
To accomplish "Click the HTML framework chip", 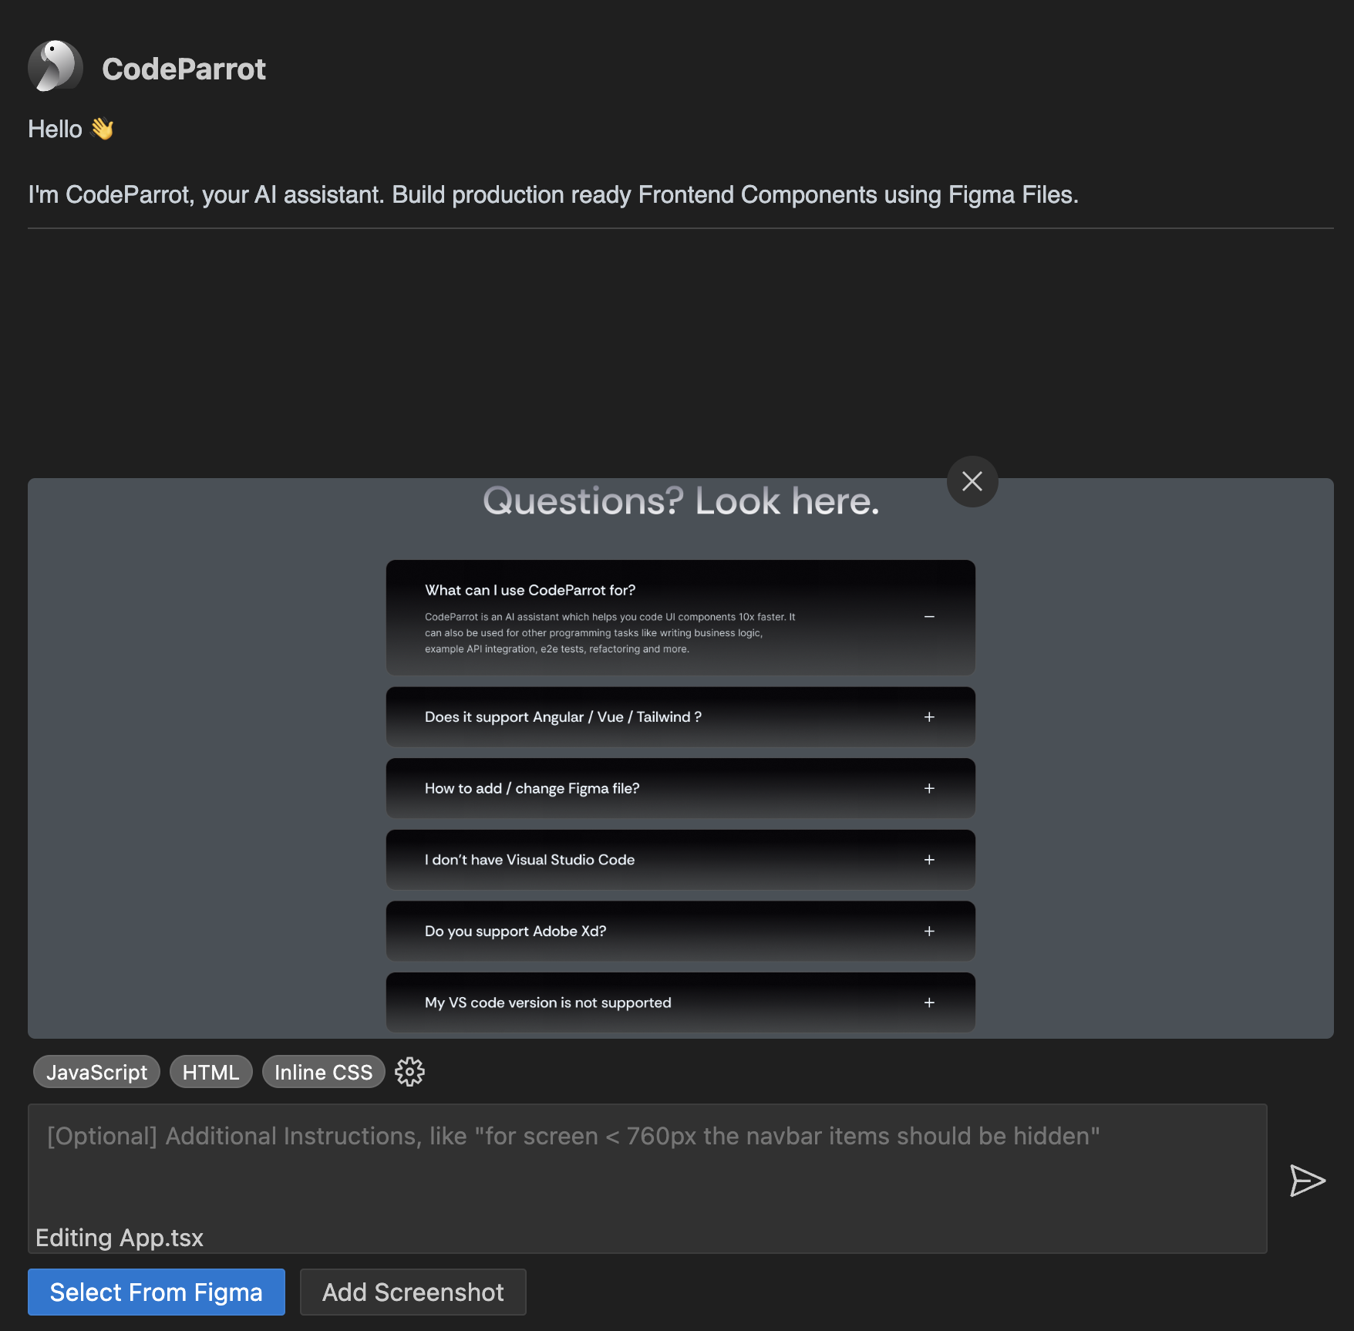I will pyautogui.click(x=211, y=1072).
